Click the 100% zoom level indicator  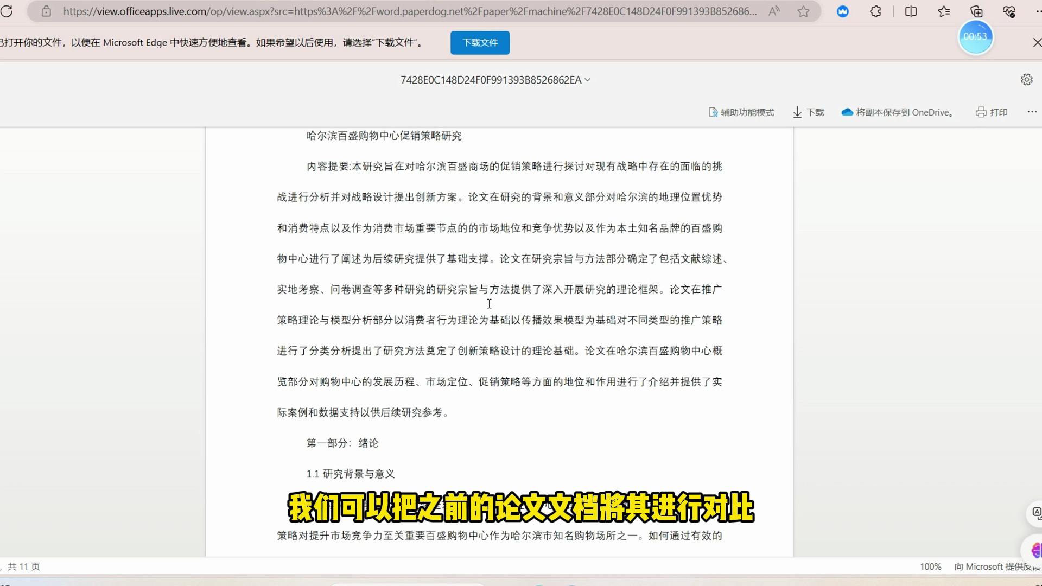point(930,566)
